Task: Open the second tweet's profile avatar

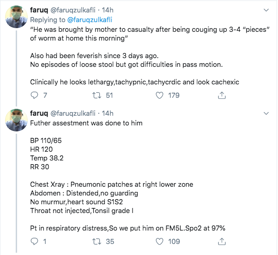Action: click(x=16, y=120)
